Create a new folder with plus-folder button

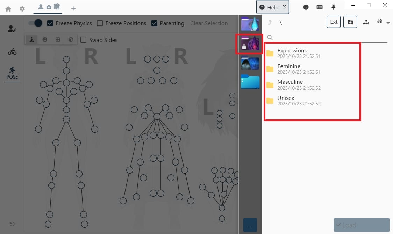[350, 22]
